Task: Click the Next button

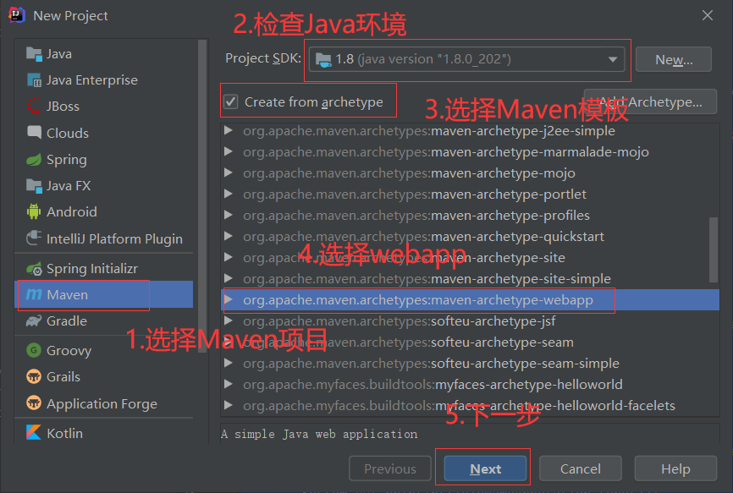Action: click(485, 468)
